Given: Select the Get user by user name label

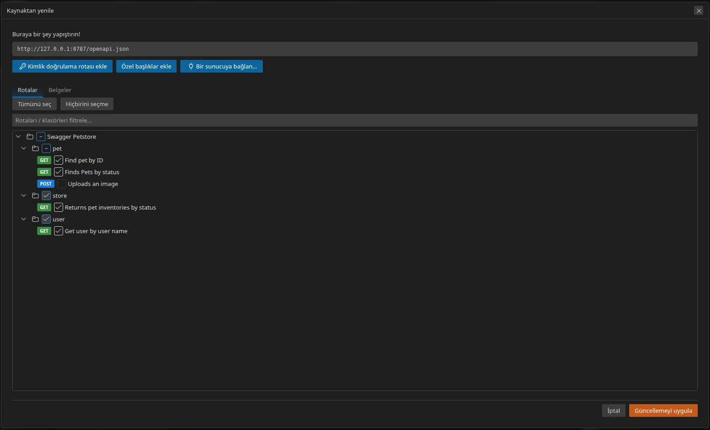Looking at the screenshot, I should point(96,231).
